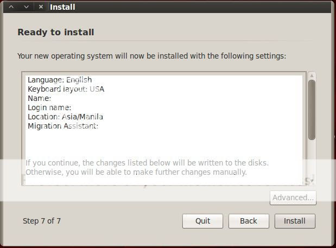Click the 'Migration Assistant:' line

63,126
